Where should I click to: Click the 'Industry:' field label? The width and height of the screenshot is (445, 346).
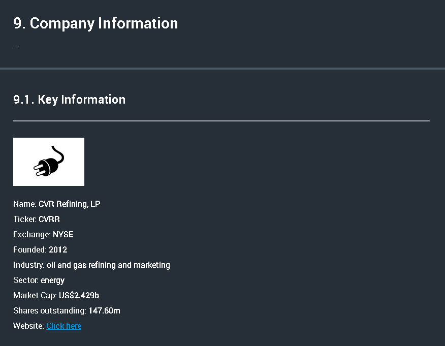point(28,265)
